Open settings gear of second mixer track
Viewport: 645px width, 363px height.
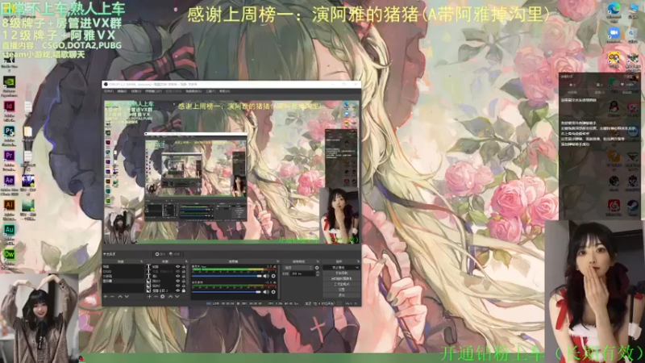point(273,292)
